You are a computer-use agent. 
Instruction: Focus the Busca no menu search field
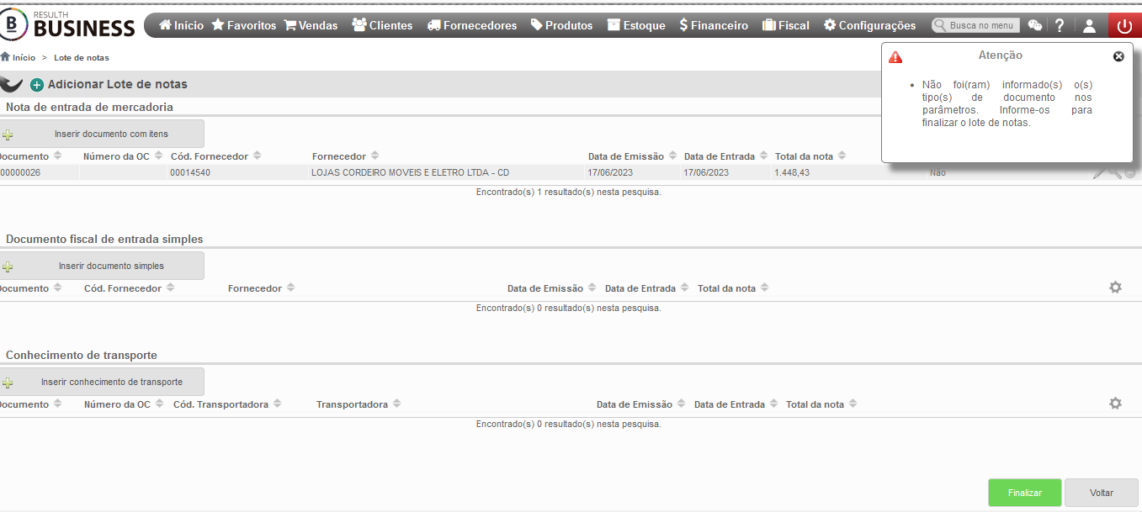tap(976, 26)
